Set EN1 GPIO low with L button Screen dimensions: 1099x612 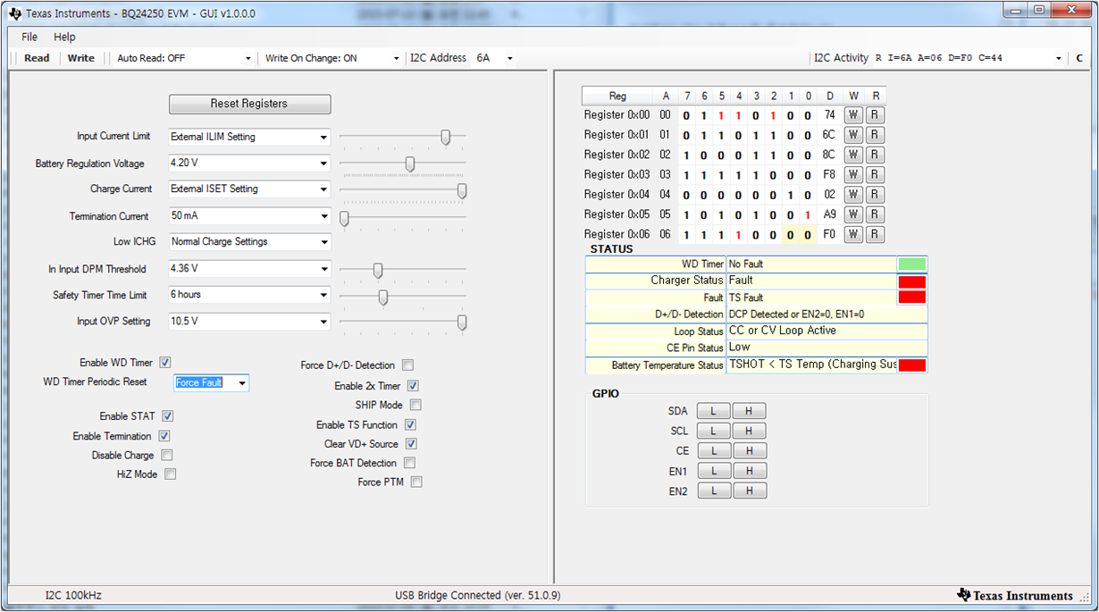click(714, 471)
